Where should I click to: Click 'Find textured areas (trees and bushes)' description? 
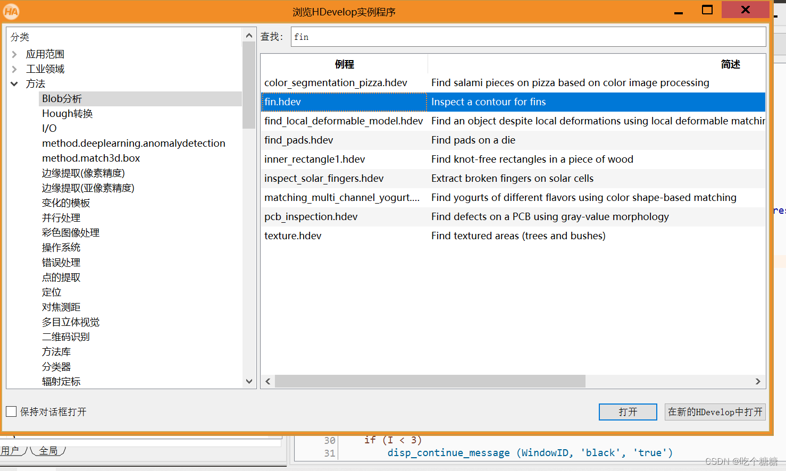click(x=519, y=236)
